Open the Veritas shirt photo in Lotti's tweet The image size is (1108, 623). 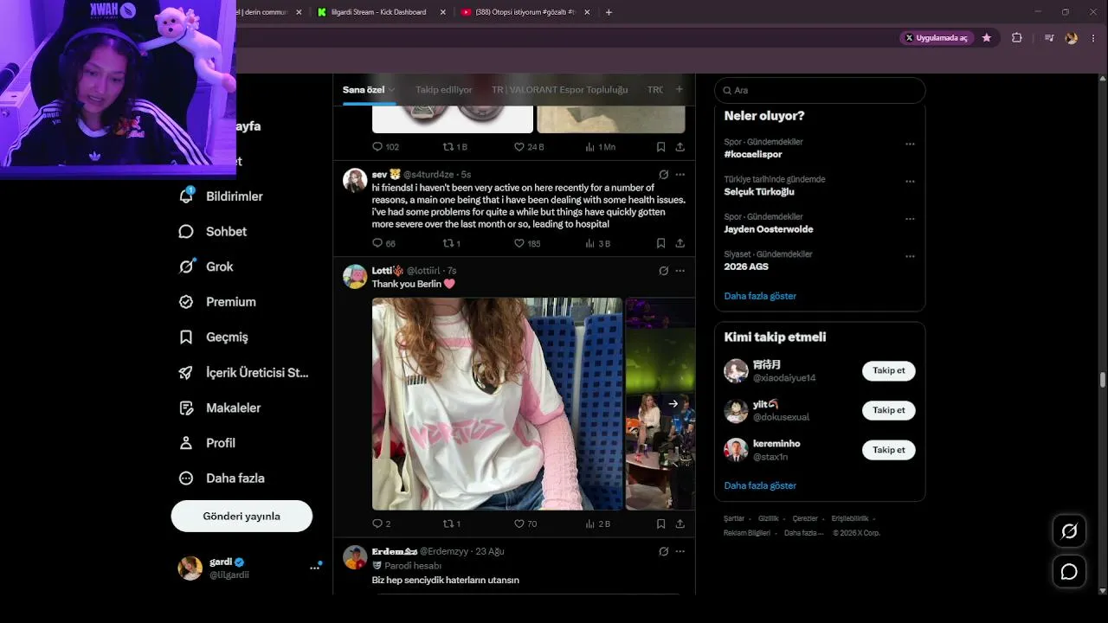pyautogui.click(x=497, y=404)
